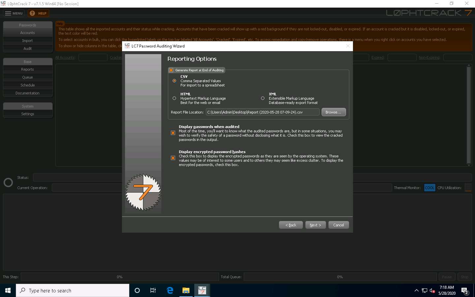Image resolution: width=475 pixels, height=297 pixels.
Task: Open the Documentation sidebar item
Action: coord(28,93)
